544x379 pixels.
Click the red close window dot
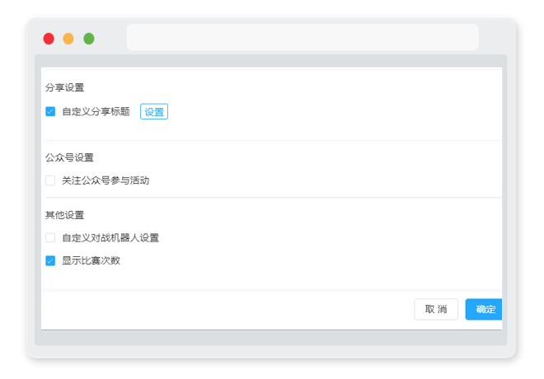(49, 39)
